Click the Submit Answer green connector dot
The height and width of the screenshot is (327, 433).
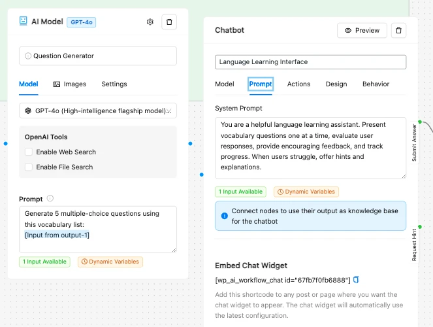click(420, 122)
